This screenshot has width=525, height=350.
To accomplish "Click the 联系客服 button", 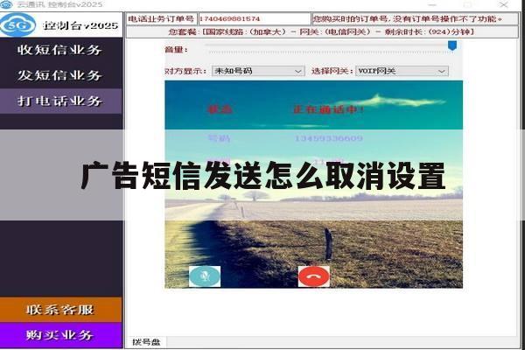I will pyautogui.click(x=60, y=310).
